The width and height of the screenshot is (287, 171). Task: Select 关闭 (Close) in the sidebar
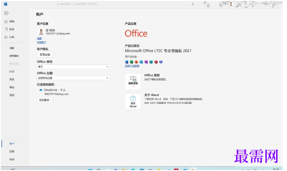(12, 95)
